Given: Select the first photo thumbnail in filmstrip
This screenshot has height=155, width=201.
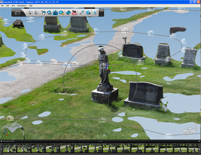Looking at the screenshot, I should pyautogui.click(x=9, y=148).
